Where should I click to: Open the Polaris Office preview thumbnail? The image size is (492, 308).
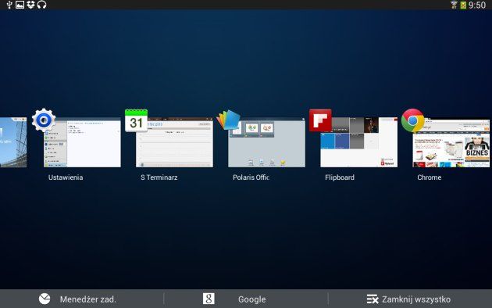(267, 142)
